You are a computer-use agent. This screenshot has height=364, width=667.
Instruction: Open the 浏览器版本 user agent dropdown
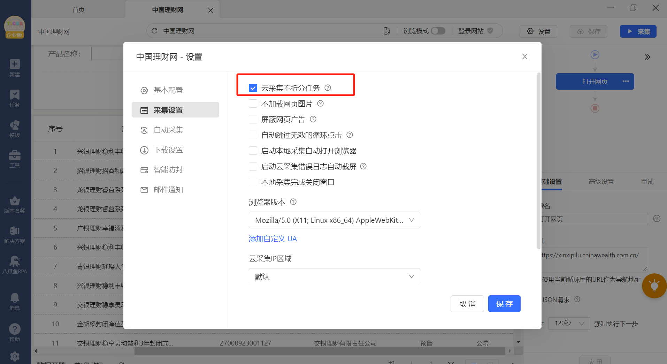tap(334, 220)
